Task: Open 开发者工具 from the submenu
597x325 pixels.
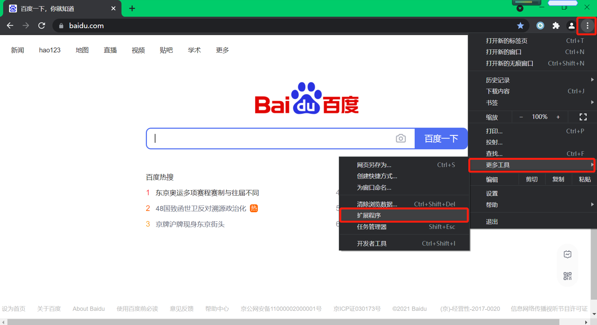Action: point(404,244)
